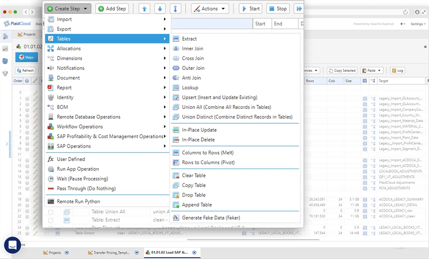
Task: Click the red Pass Through icon
Action: pos(51,188)
